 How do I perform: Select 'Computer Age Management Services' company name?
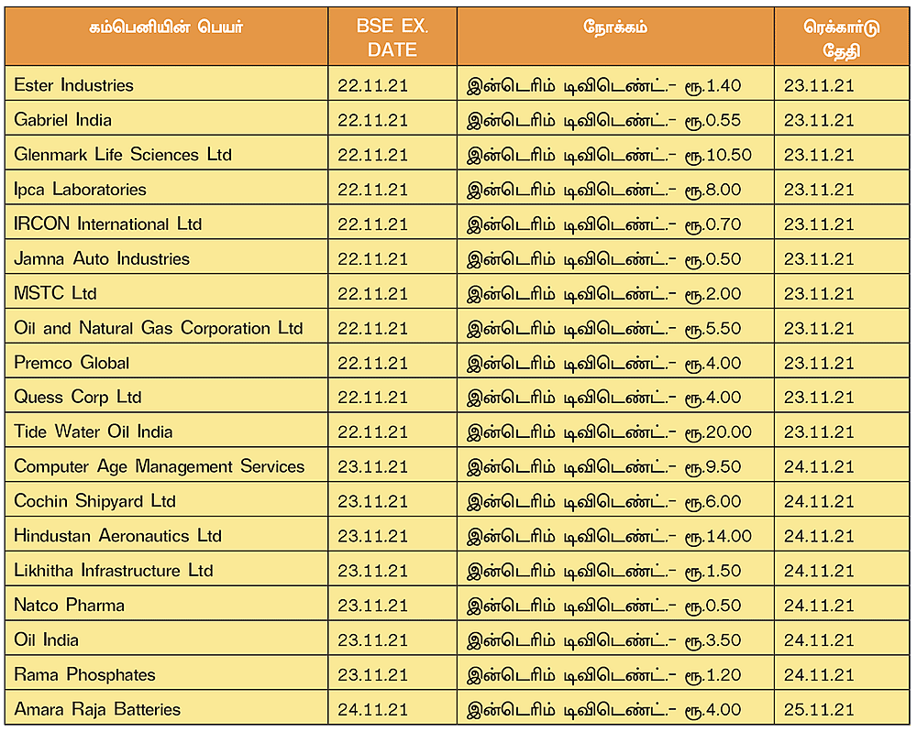[159, 466]
